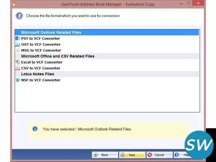Screen dimensions: 216x162
Task: Click the OST to VCF Converter icon
Action: tap(18, 45)
